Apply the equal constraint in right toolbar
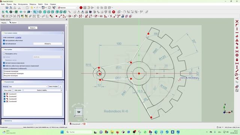 237,48
